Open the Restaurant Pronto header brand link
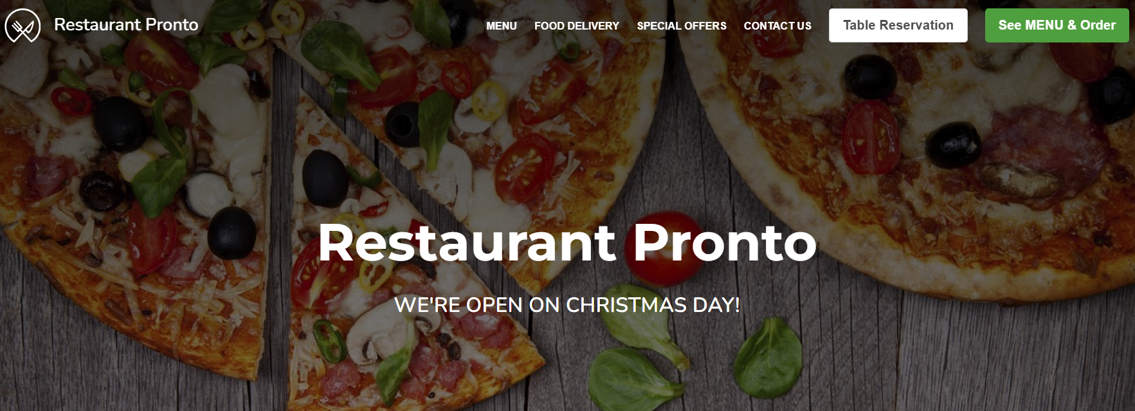 [126, 24]
